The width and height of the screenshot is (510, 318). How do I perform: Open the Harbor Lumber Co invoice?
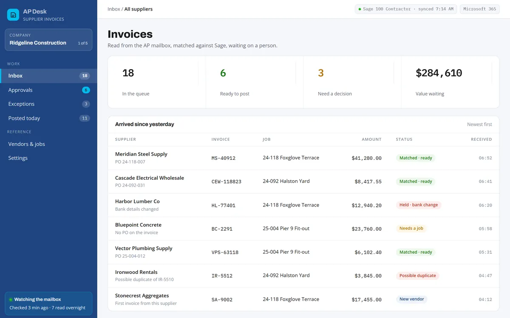click(303, 205)
